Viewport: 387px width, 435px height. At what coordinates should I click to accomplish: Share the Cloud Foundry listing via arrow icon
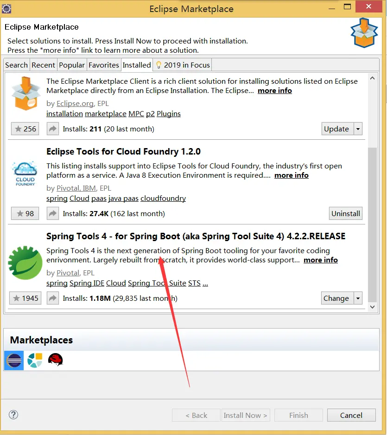point(53,213)
